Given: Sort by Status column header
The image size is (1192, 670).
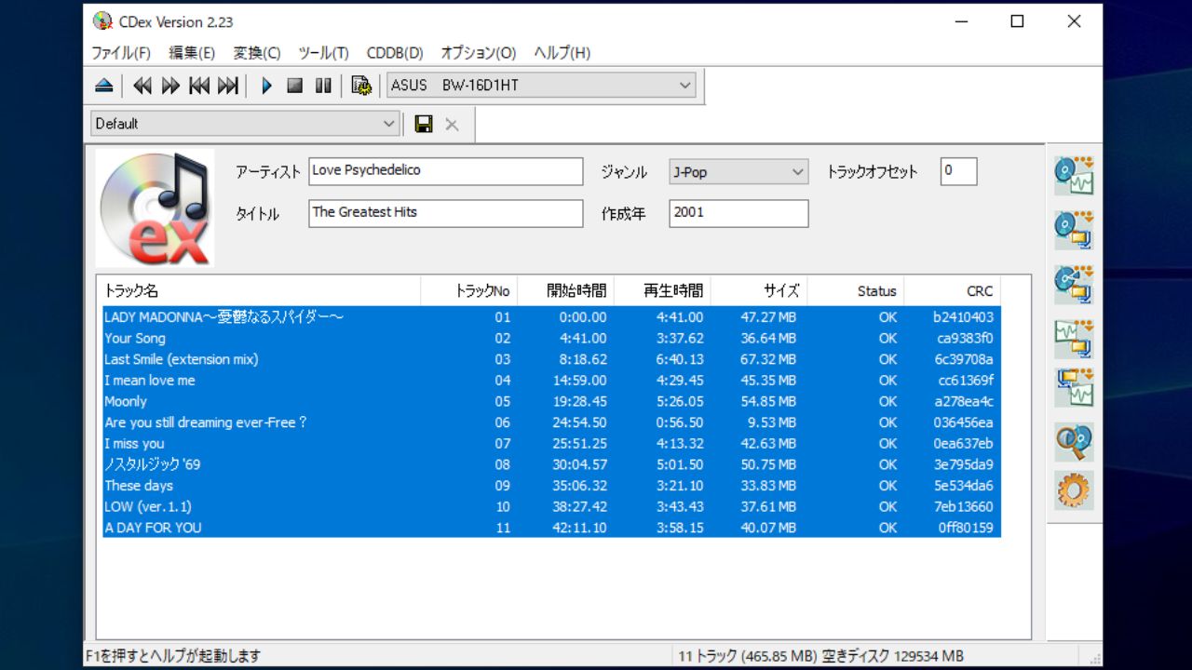Looking at the screenshot, I should point(856,291).
